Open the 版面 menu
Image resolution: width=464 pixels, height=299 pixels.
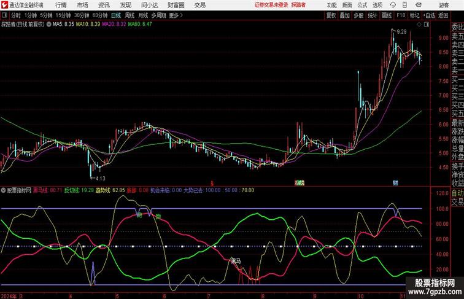[x=347, y=5]
